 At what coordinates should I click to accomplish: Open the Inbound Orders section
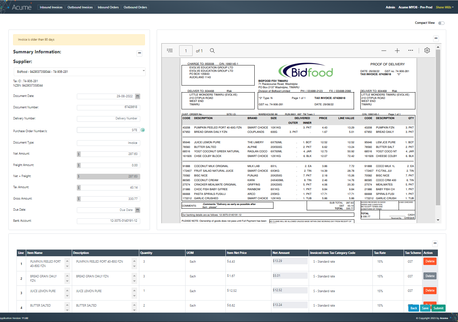click(x=108, y=7)
